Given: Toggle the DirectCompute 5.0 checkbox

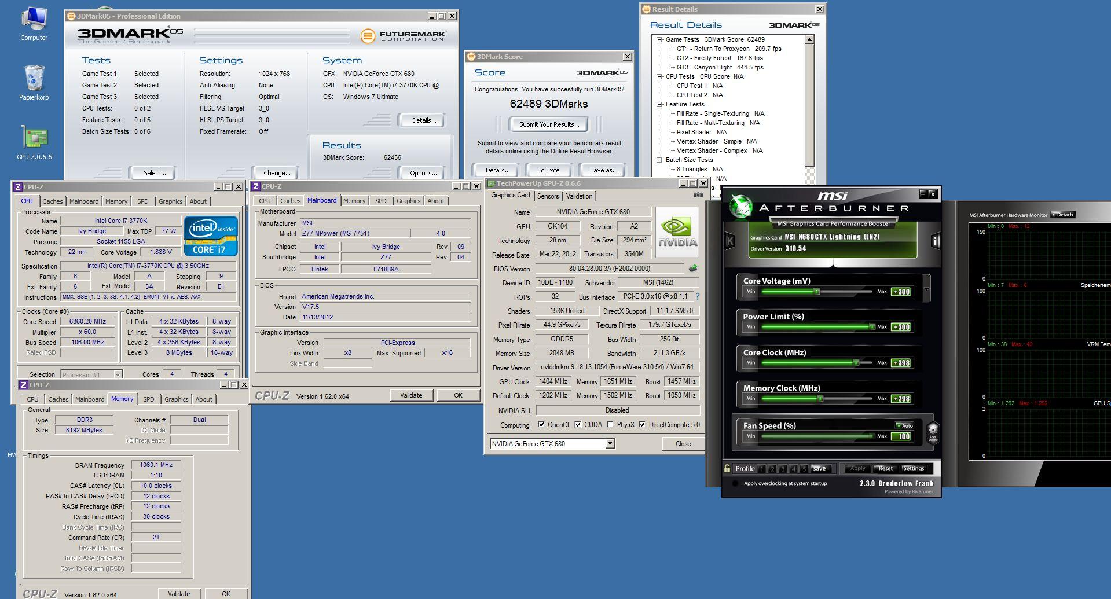Looking at the screenshot, I should pyautogui.click(x=642, y=425).
